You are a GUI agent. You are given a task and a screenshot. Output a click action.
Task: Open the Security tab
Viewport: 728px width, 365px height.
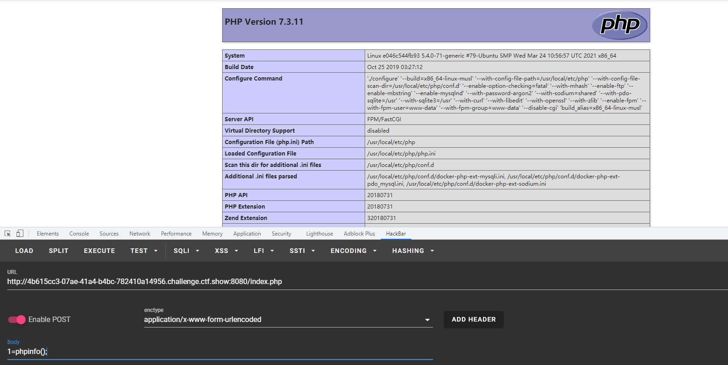pyautogui.click(x=281, y=233)
